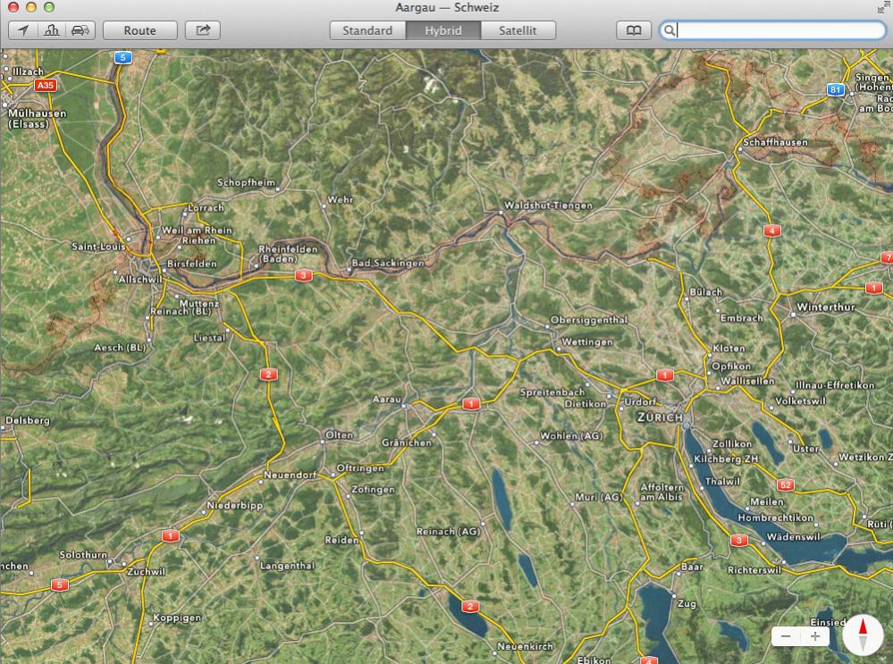Click the ZÜRICH city label
The height and width of the screenshot is (664, 893).
click(x=660, y=416)
